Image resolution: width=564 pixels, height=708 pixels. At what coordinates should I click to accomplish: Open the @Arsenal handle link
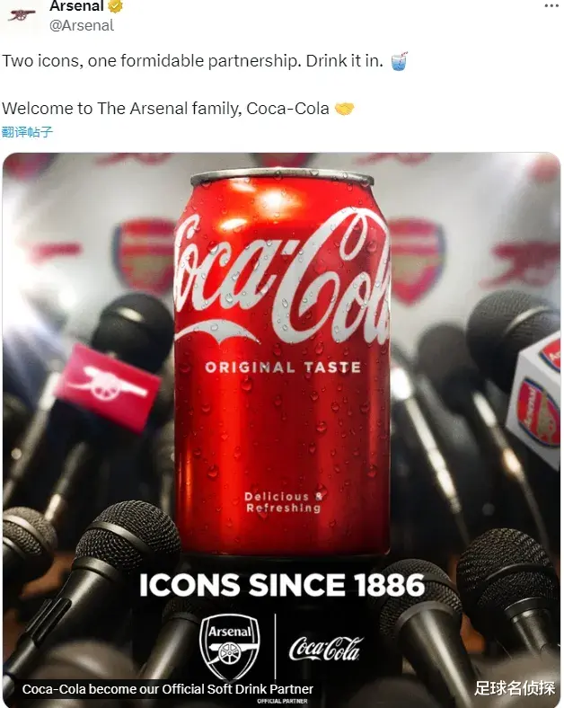[x=81, y=25]
